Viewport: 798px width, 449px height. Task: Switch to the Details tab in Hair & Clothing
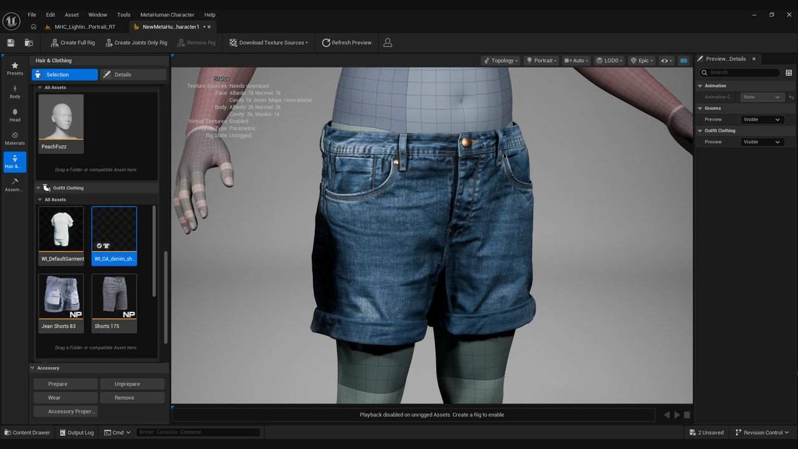(133, 75)
